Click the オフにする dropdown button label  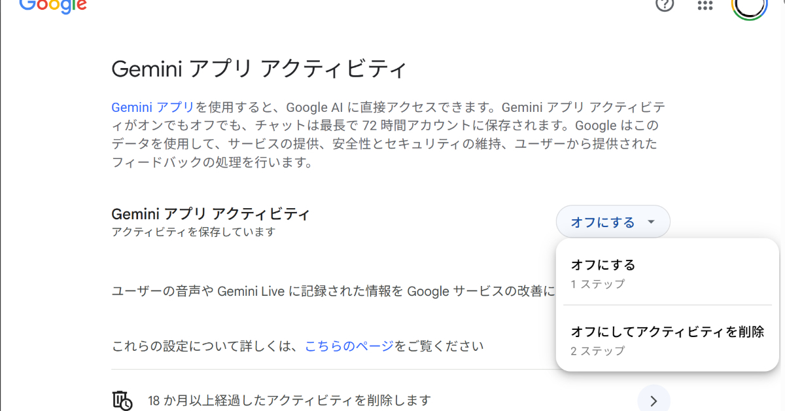point(602,223)
